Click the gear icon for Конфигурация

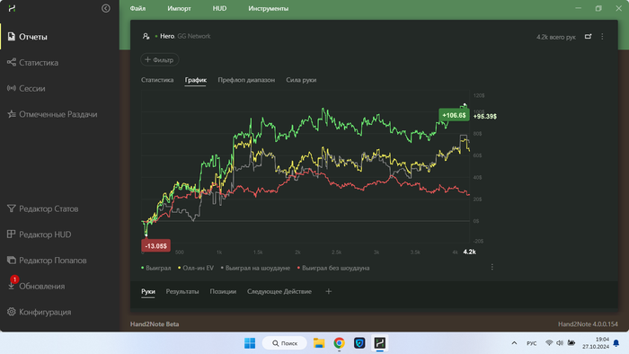point(11,312)
